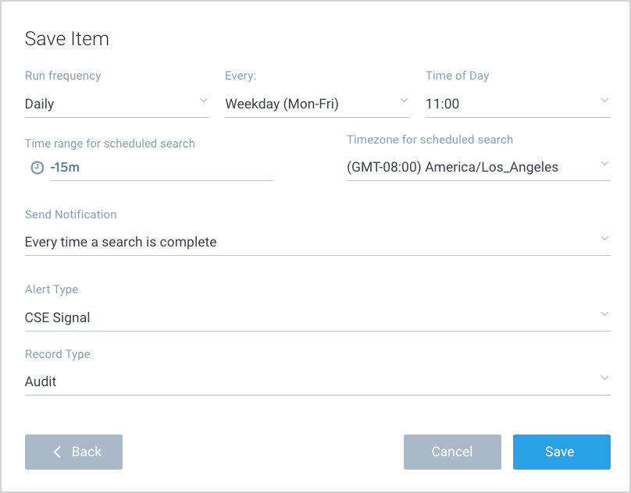Click the Send Notification chevron arrow

pos(604,239)
